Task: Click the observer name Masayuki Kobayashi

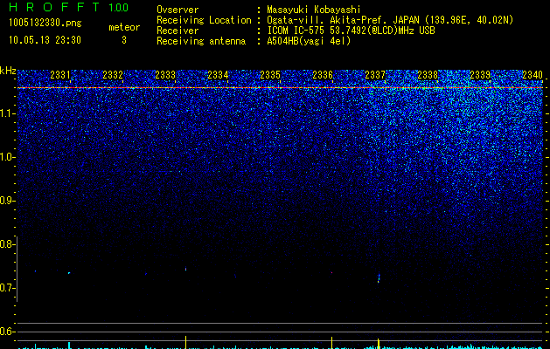Action: point(313,10)
